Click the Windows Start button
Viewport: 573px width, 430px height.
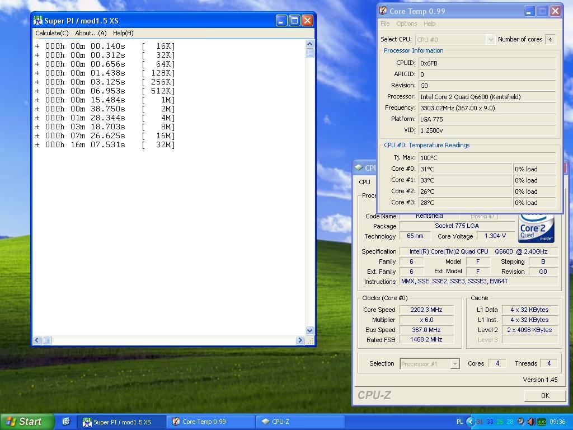(x=27, y=422)
